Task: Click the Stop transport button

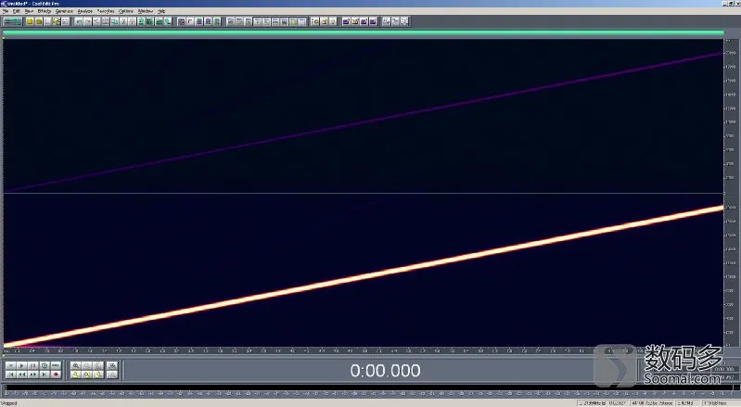Action: pos(11,365)
